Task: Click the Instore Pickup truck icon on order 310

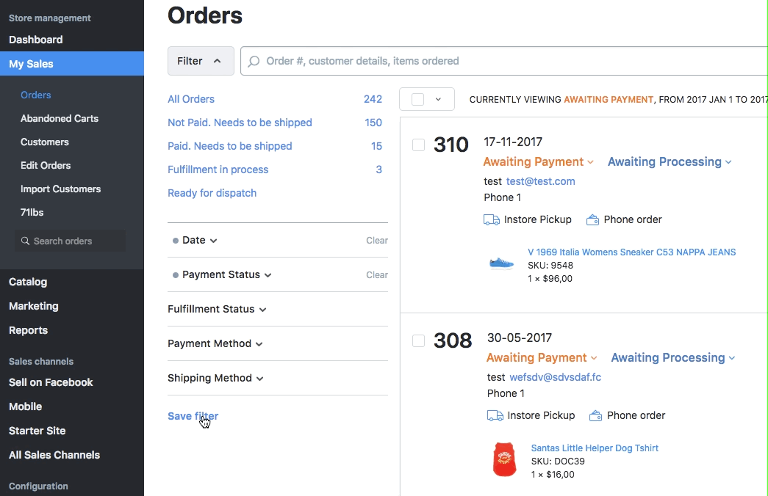Action: pos(492,219)
